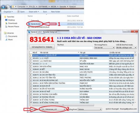Image resolution: width=140 pixels, height=113 pixels.
Task: Open the Tìm trong/Find in dropdown
Action: pyautogui.click(x=105, y=48)
